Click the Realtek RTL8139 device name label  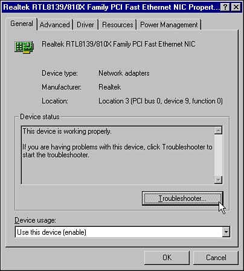tap(118, 44)
